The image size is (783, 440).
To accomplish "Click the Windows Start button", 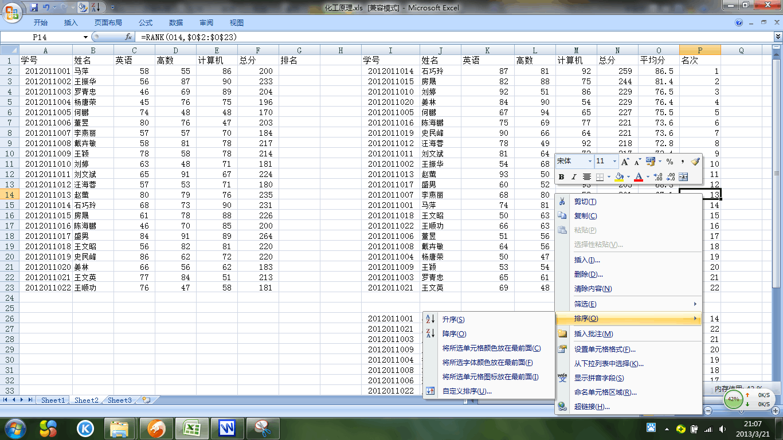I will pos(15,428).
